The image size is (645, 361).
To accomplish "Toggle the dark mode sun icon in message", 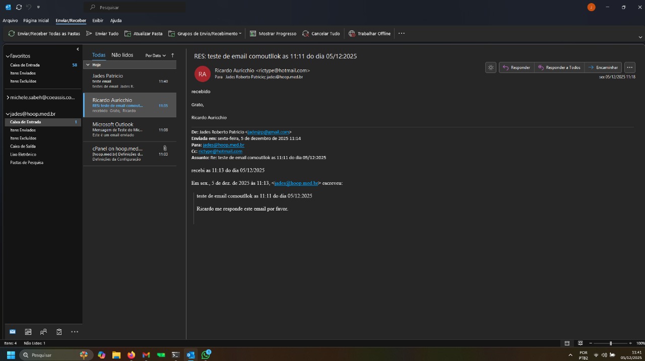I will tap(491, 67).
